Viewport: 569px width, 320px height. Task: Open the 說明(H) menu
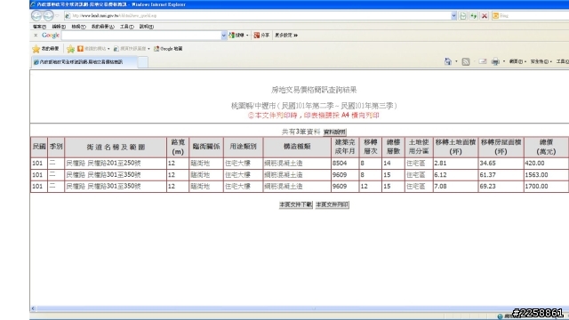[146, 27]
